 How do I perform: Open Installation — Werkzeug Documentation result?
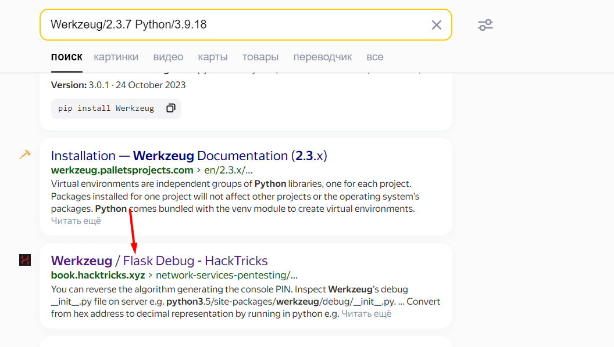coord(189,156)
